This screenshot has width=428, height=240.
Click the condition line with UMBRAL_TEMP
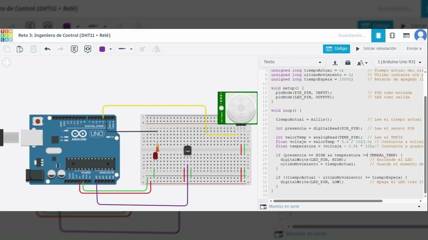pyautogui.click(x=339, y=155)
